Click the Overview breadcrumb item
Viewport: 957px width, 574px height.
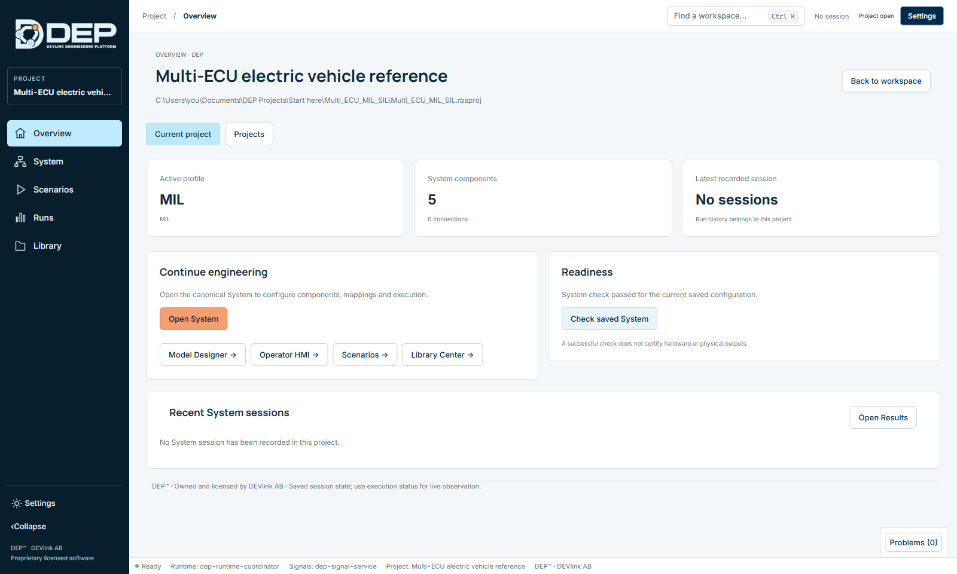(x=200, y=16)
